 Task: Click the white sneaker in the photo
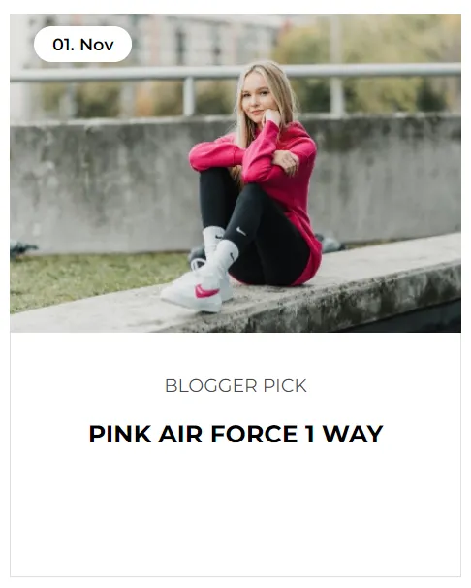tap(195, 289)
